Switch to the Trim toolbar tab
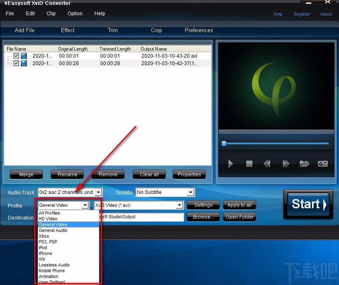 (113, 30)
